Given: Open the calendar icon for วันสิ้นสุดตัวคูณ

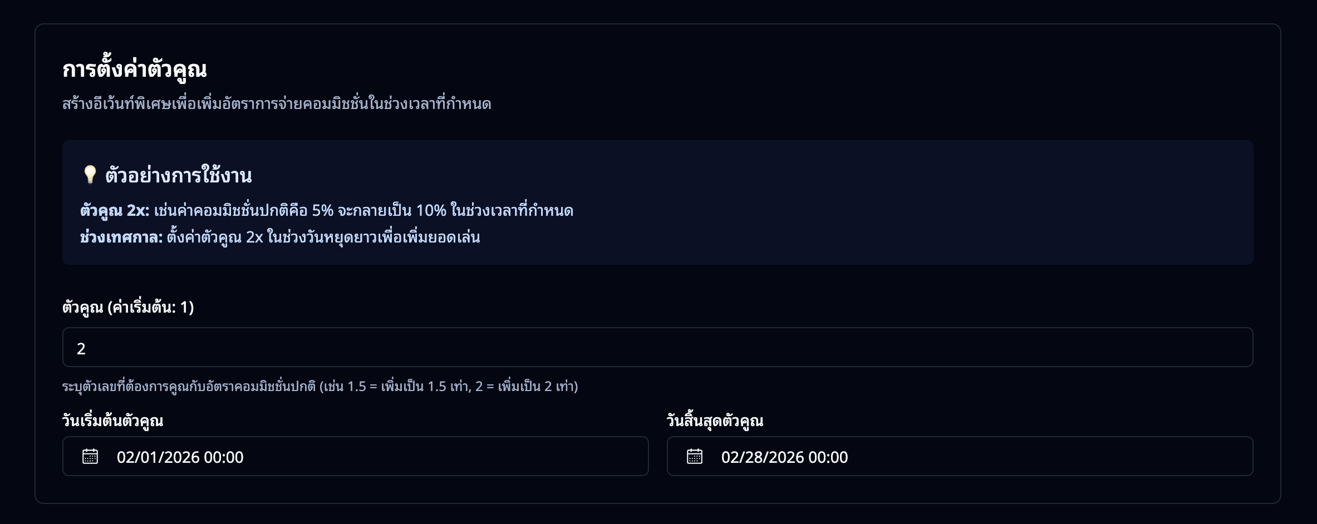Looking at the screenshot, I should (x=694, y=457).
